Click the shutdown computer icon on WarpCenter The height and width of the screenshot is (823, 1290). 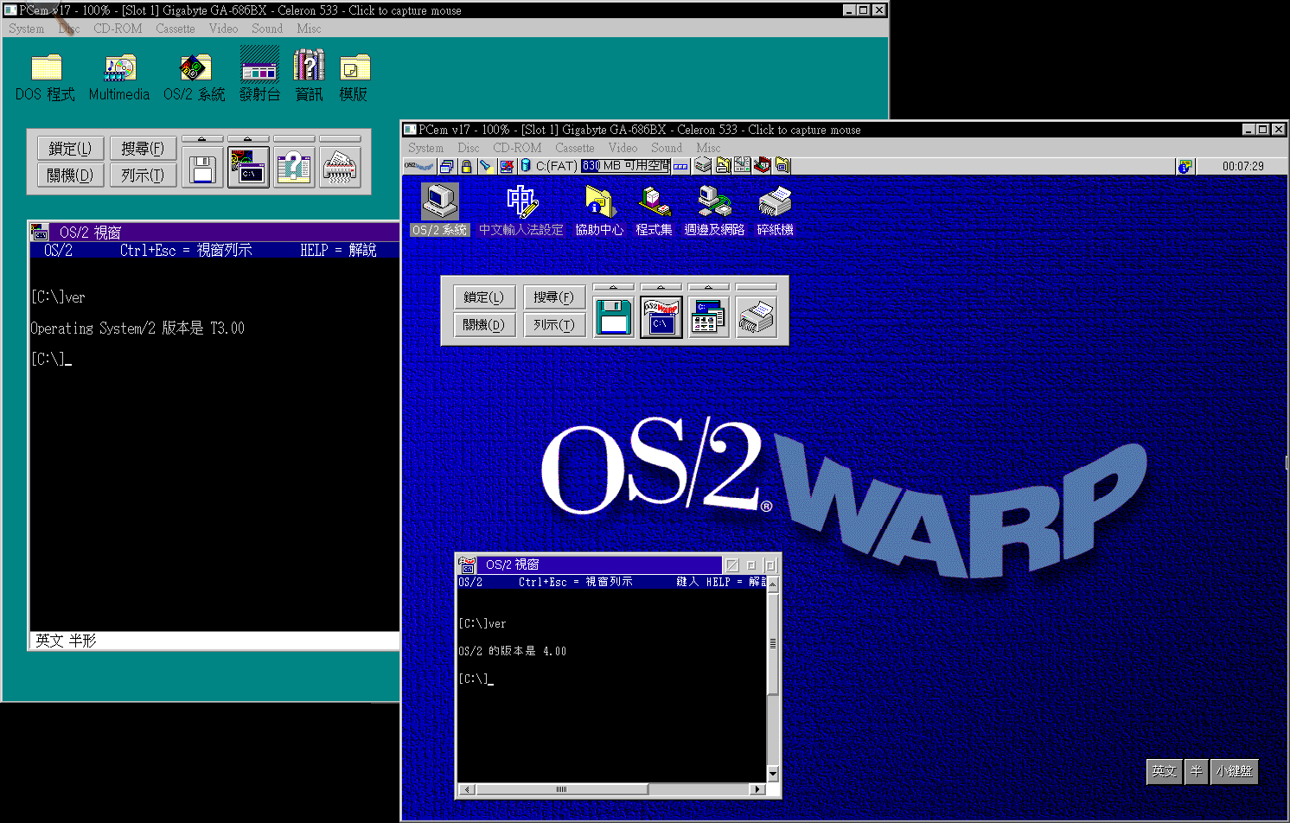point(507,166)
